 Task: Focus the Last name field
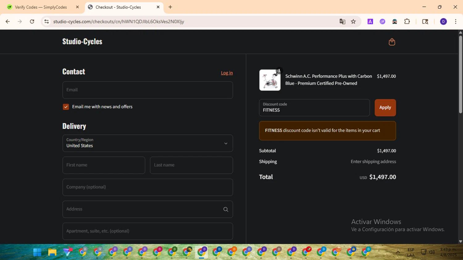click(191, 165)
